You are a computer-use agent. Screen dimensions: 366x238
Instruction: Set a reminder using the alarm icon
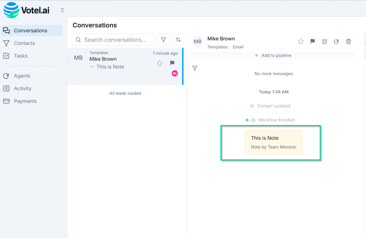(x=324, y=41)
